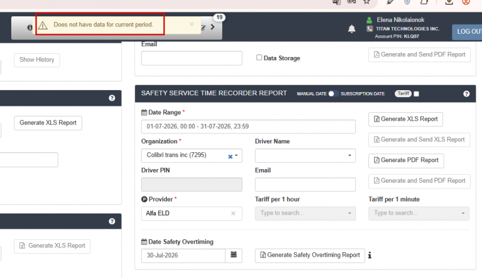Screen dimensions: 482x278
Task: Click disabled Generate XLS Report in bottom-left panel
Action: 52,246
